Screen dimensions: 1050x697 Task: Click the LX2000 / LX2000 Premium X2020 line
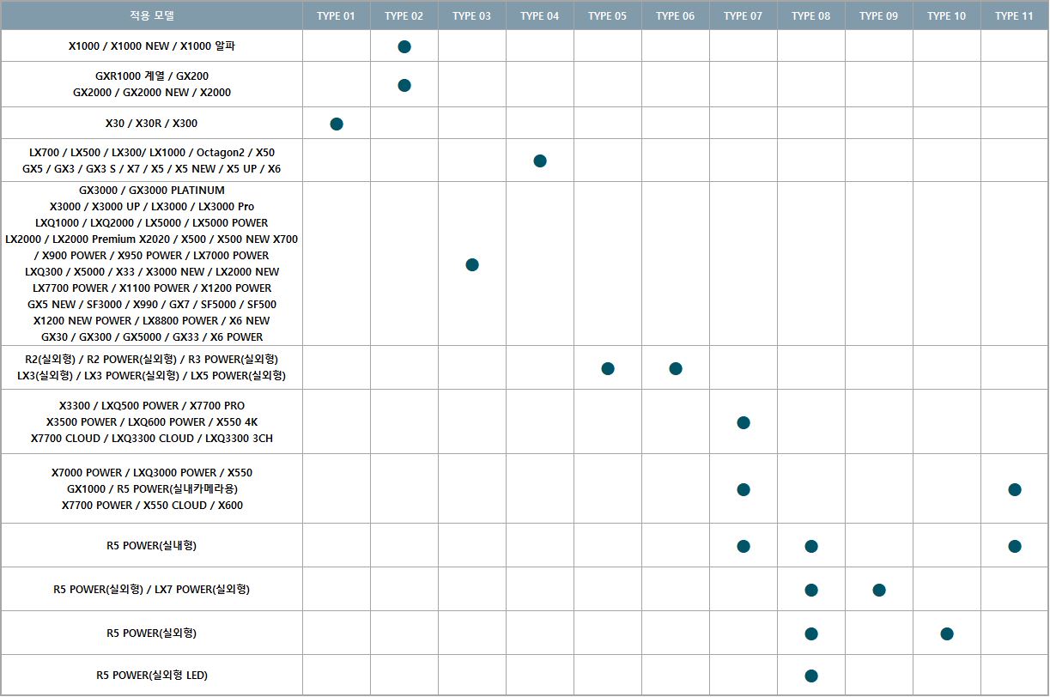[152, 239]
